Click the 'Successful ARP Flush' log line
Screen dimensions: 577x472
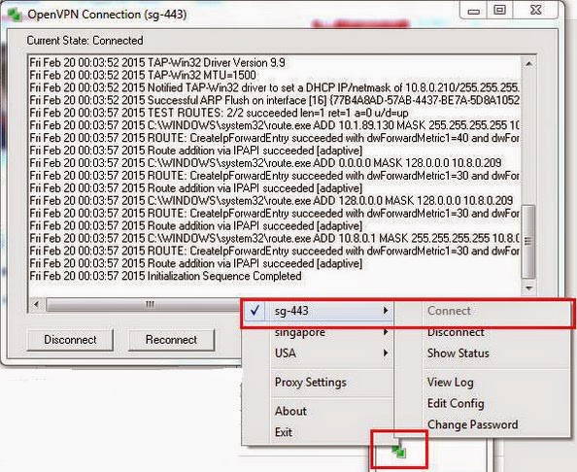(274, 100)
